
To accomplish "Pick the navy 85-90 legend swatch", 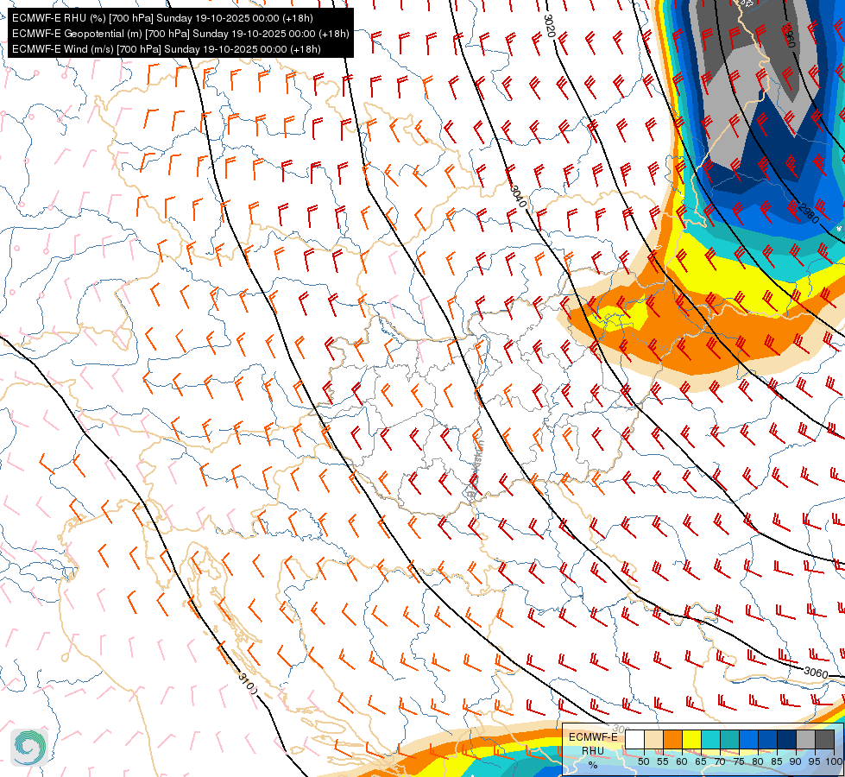I will pyautogui.click(x=786, y=739).
